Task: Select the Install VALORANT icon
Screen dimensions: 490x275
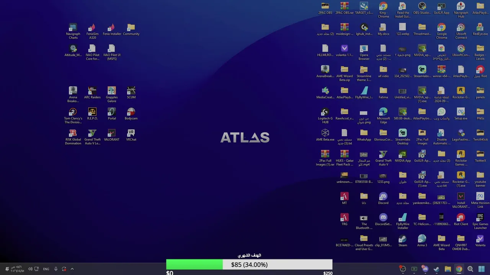Action: point(461,201)
